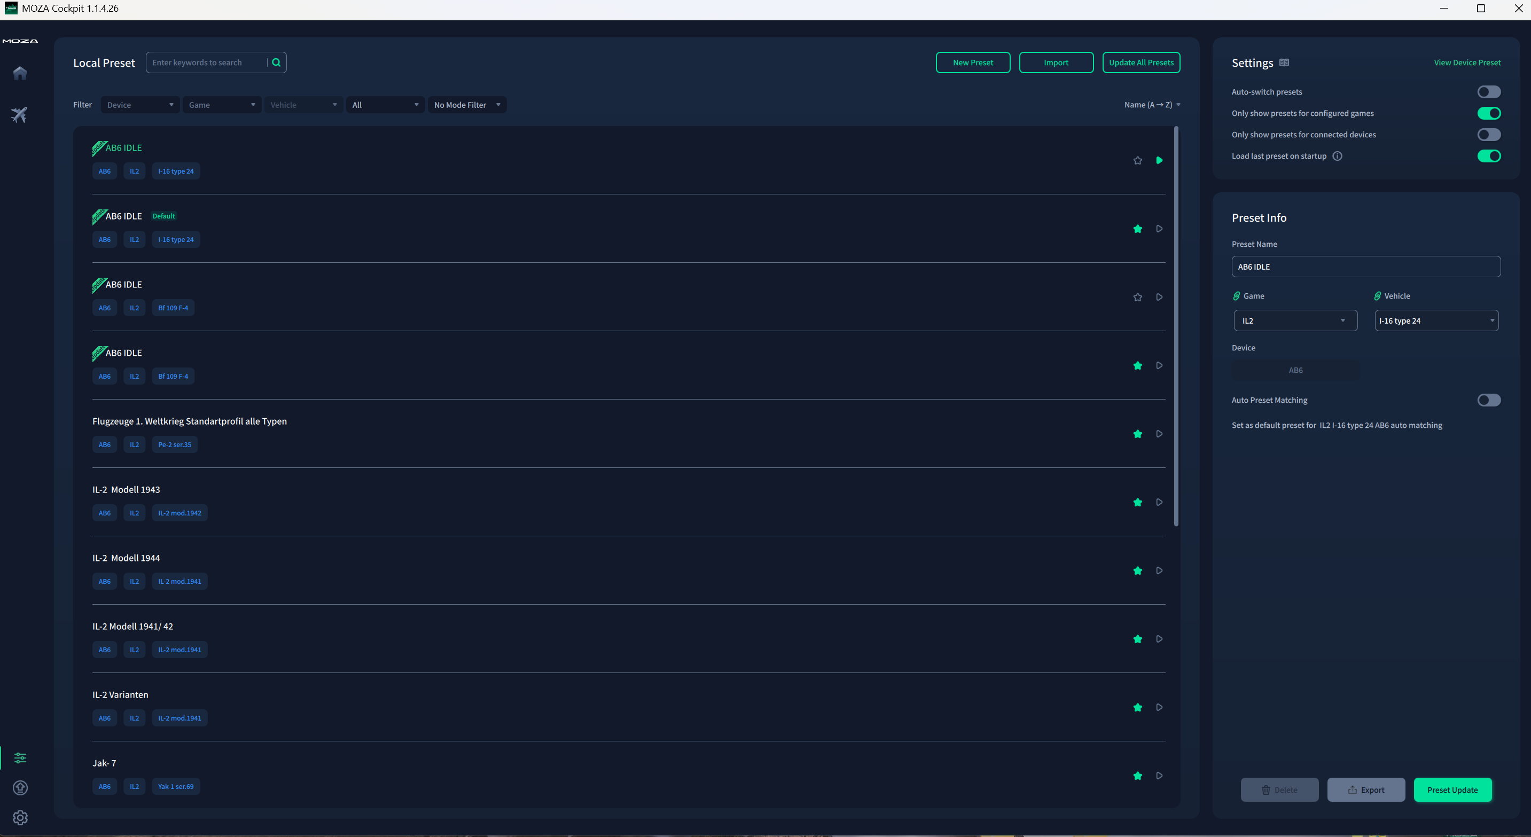Viewport: 1531px width, 837px height.
Task: Open the Game filter dropdown
Action: (222, 105)
